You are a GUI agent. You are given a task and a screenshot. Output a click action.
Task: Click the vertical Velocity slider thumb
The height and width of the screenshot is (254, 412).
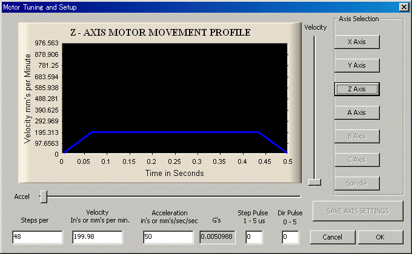pos(314,183)
